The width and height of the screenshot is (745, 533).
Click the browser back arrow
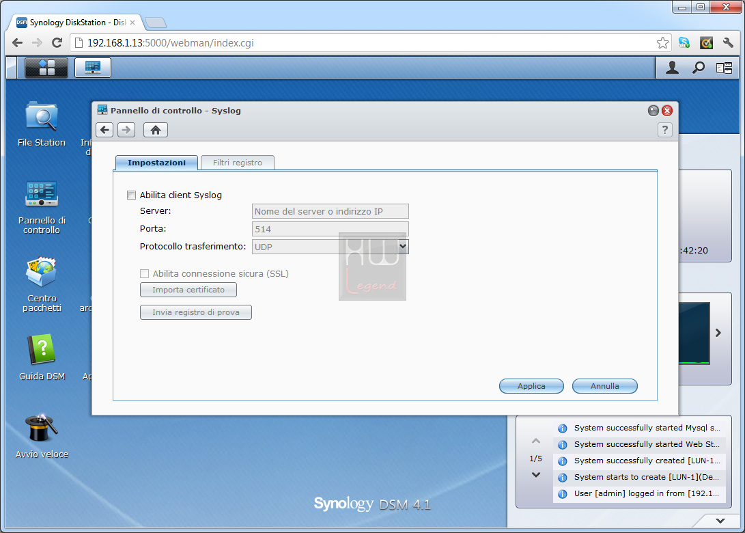tap(18, 43)
